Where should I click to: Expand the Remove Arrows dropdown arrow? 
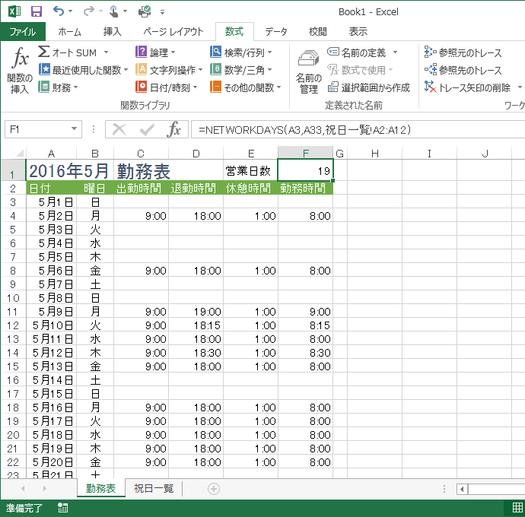click(x=520, y=87)
